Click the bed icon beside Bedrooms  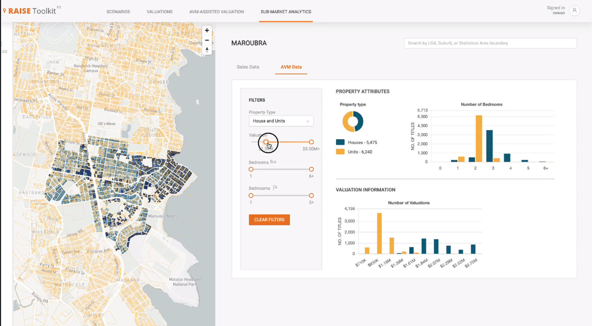click(x=273, y=162)
